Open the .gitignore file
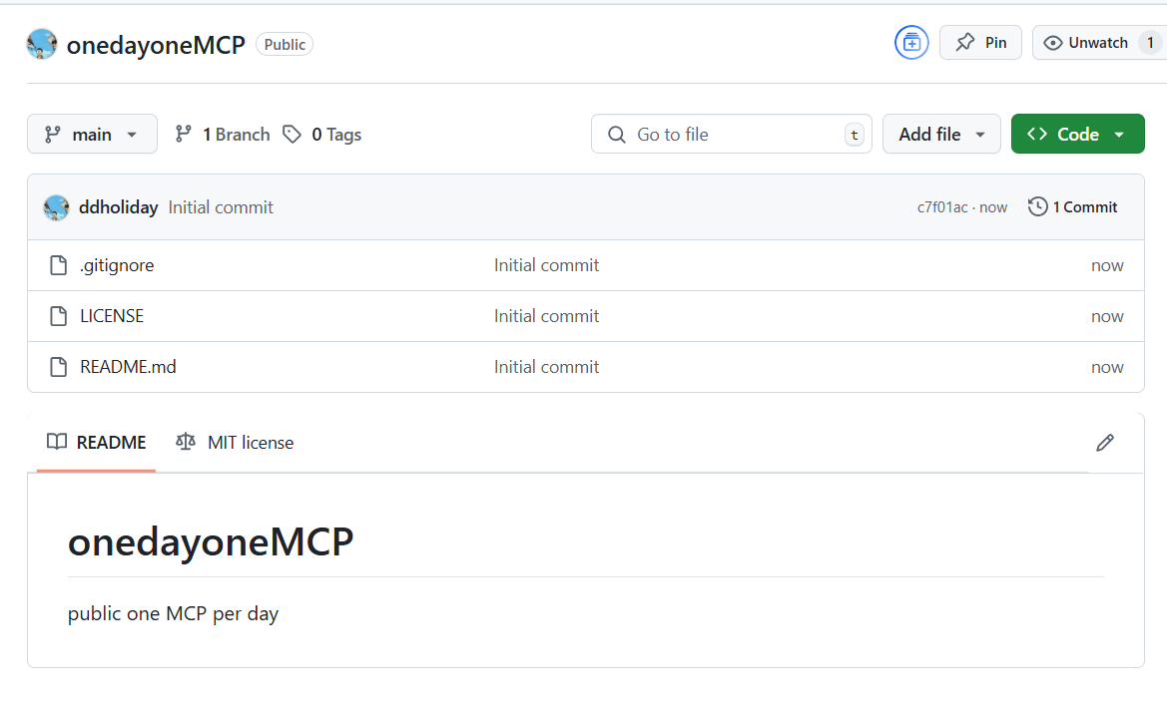 (x=117, y=265)
